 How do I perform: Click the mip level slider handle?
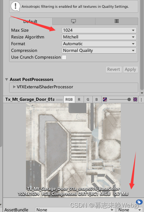(x=129, y=100)
